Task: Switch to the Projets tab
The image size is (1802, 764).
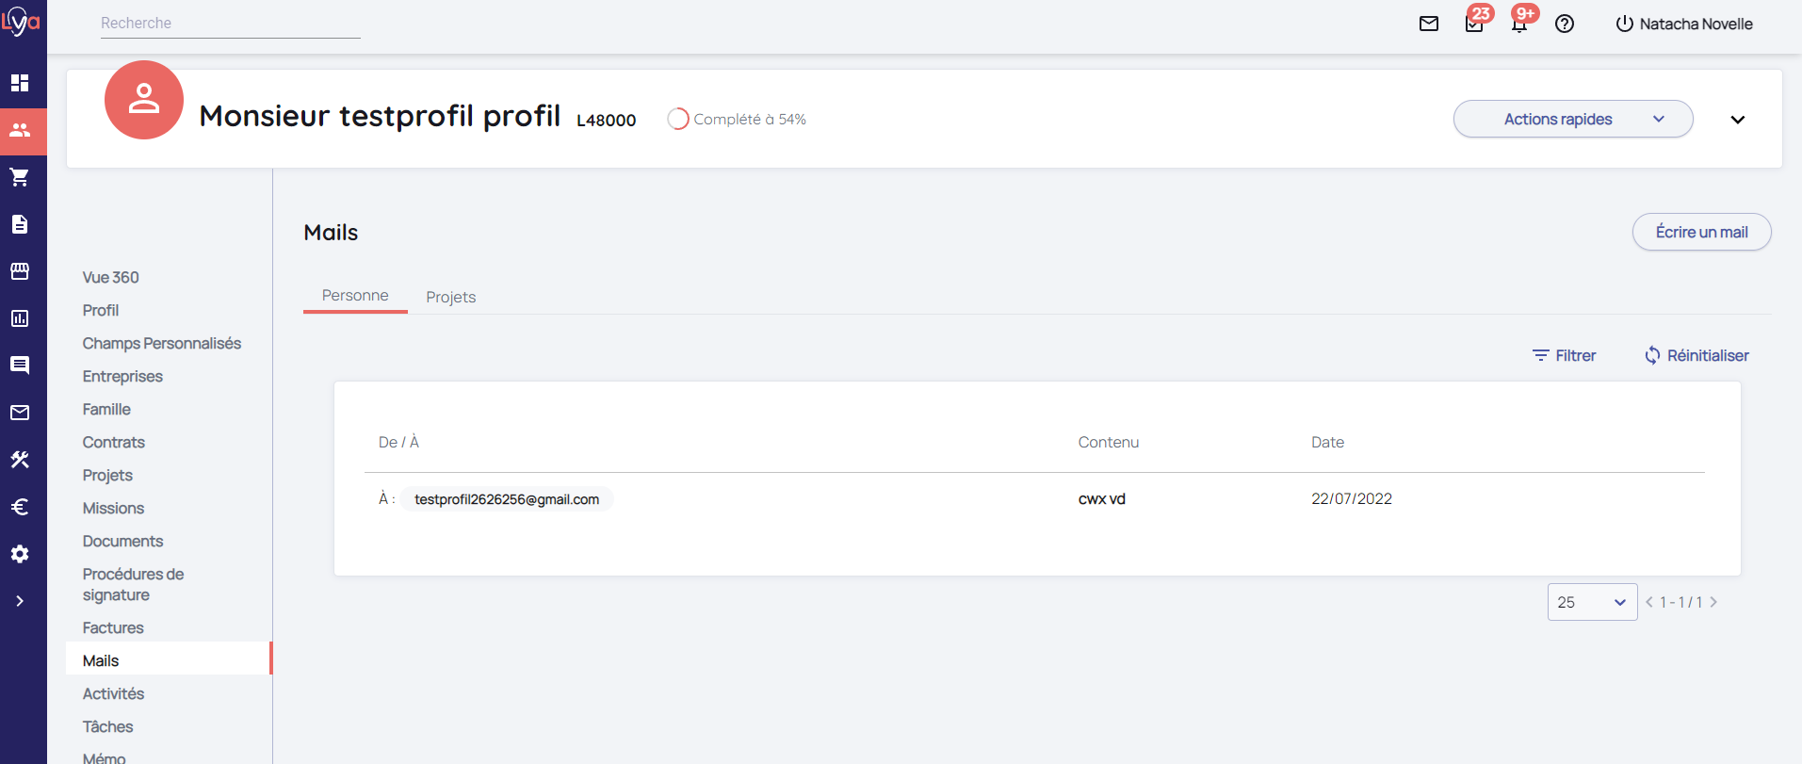Action: [450, 297]
